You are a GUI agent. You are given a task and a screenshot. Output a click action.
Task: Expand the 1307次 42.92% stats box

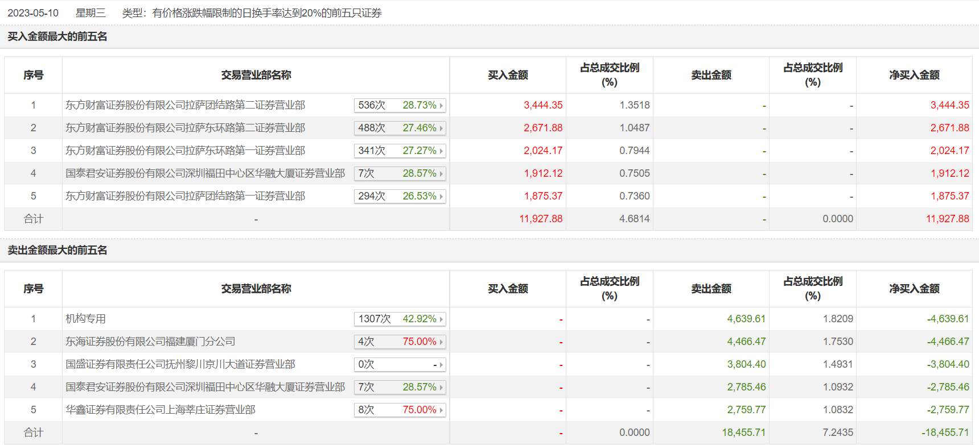point(400,319)
